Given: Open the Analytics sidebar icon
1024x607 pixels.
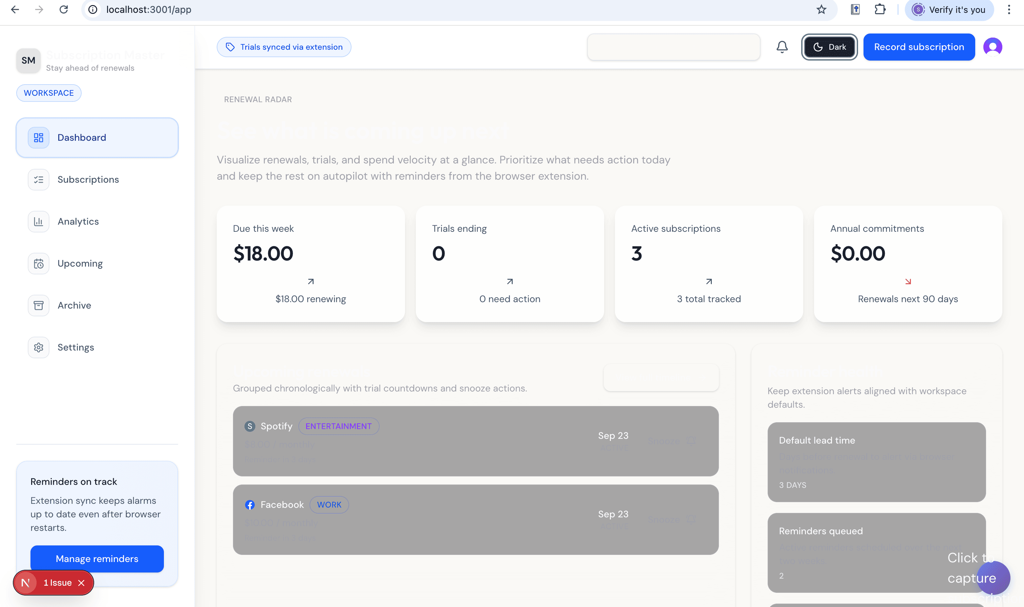Looking at the screenshot, I should 38,221.
